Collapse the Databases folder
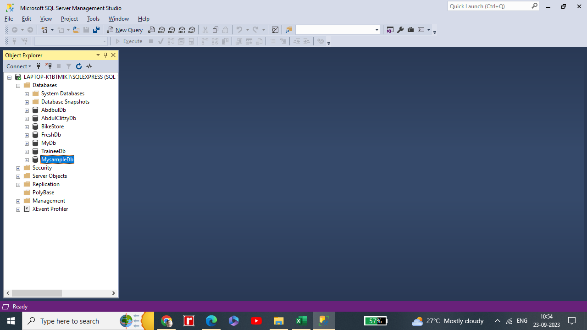The height and width of the screenshot is (330, 587). pyautogui.click(x=18, y=86)
